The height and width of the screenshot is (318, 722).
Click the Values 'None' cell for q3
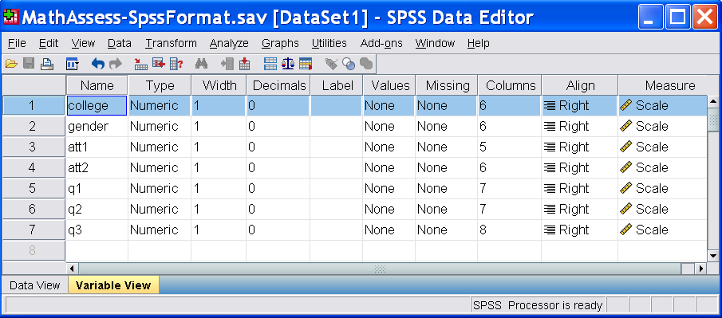[389, 230]
